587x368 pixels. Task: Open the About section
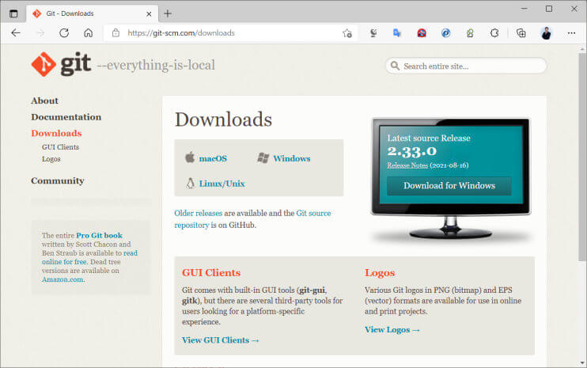[44, 101]
